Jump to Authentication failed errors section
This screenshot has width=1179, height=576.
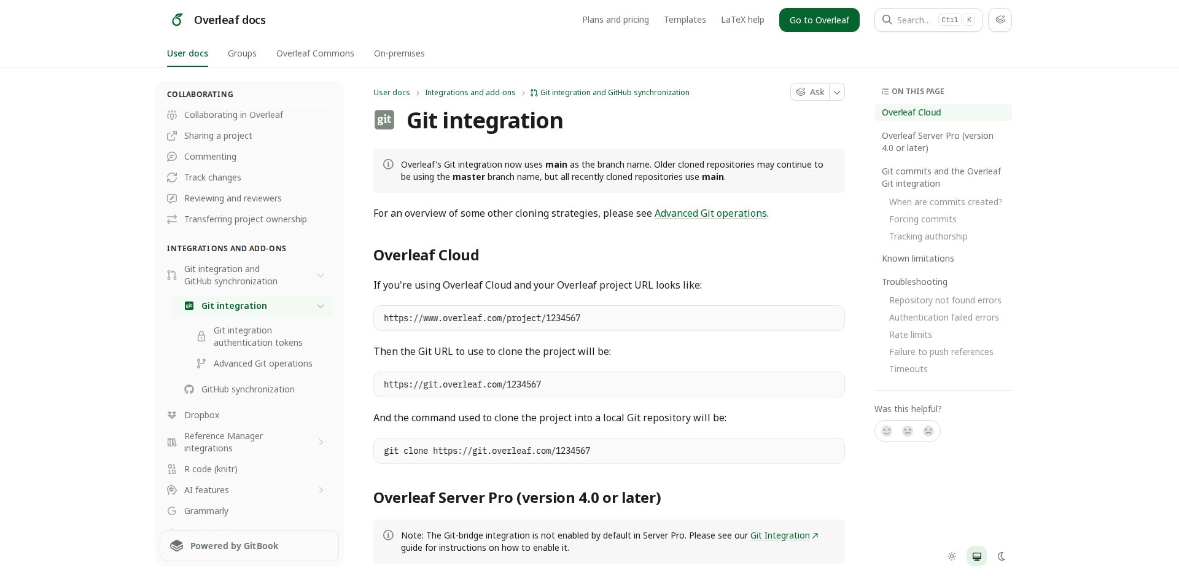[944, 317]
